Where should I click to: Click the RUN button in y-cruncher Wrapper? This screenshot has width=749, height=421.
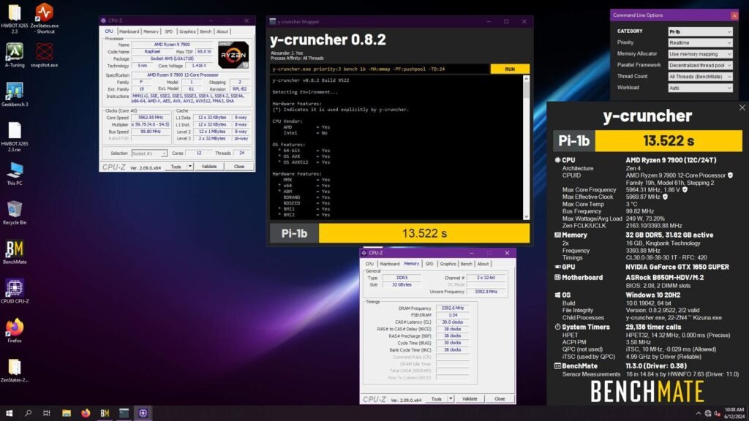[509, 68]
